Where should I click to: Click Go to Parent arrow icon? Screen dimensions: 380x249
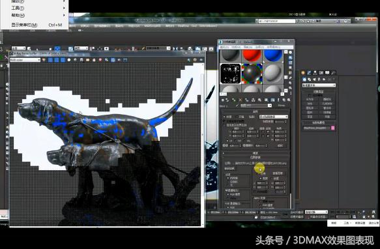(284, 100)
